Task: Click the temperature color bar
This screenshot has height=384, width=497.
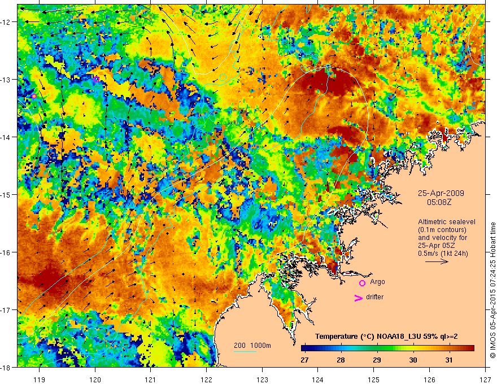Action: coord(387,348)
